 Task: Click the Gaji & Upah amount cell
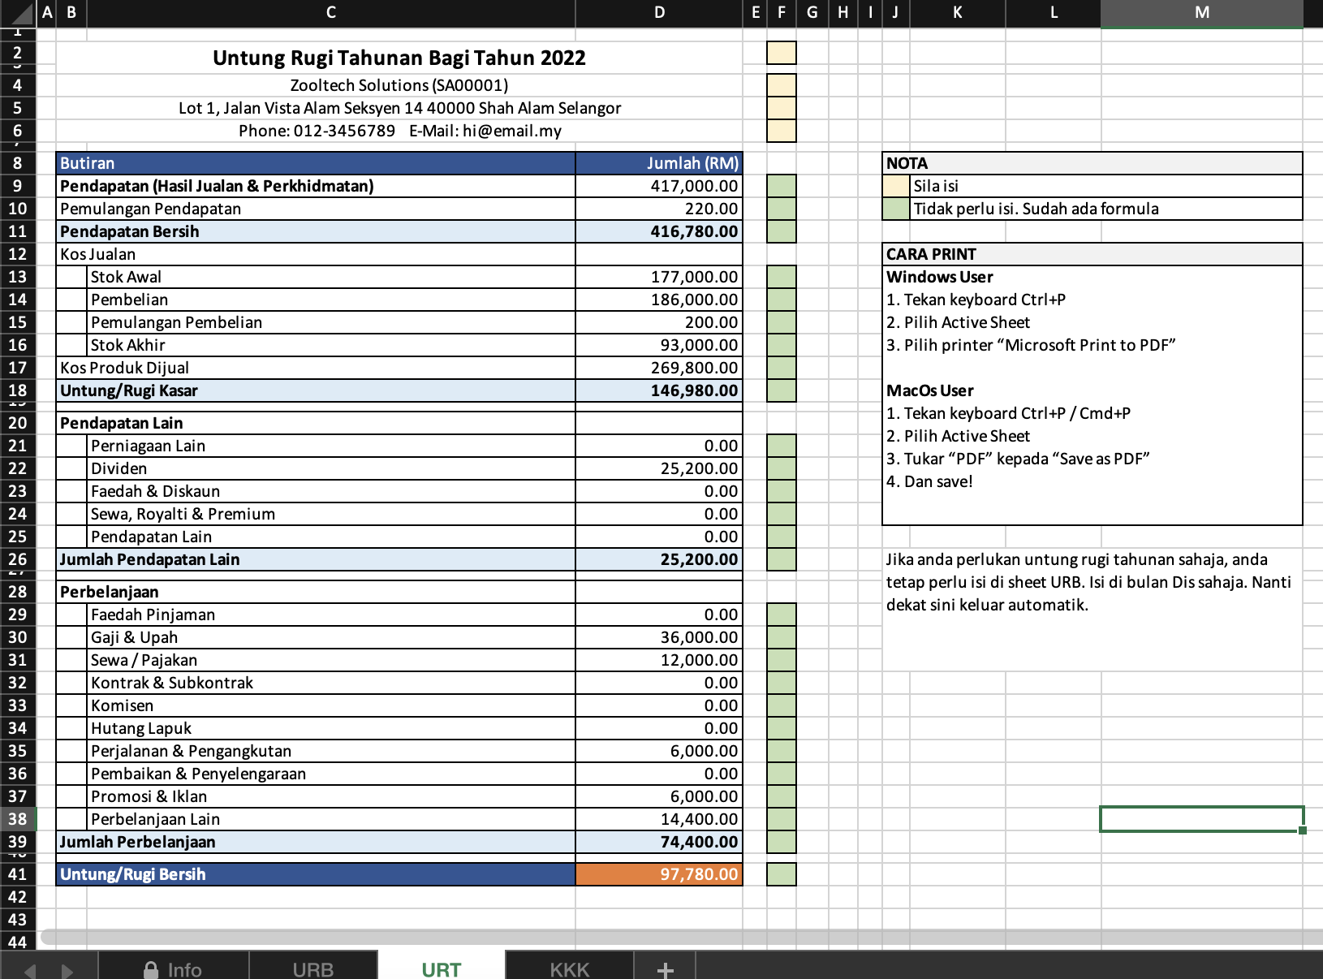click(659, 637)
